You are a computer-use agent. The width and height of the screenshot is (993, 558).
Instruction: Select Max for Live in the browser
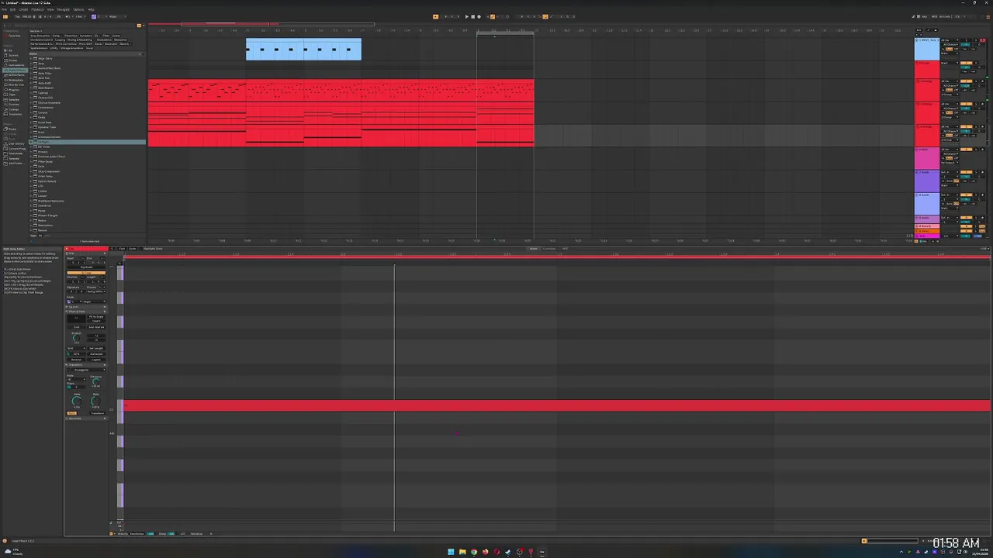click(16, 84)
